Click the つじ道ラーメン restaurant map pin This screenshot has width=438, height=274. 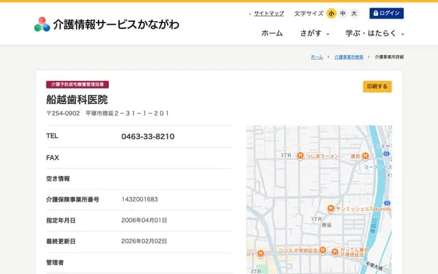(x=300, y=156)
